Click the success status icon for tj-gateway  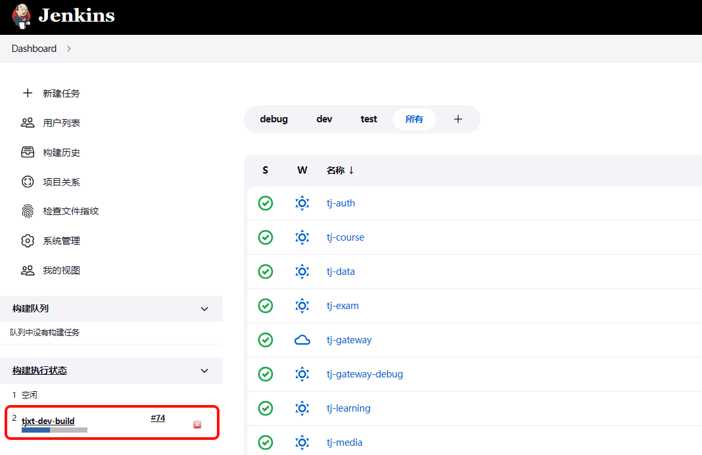[266, 340]
